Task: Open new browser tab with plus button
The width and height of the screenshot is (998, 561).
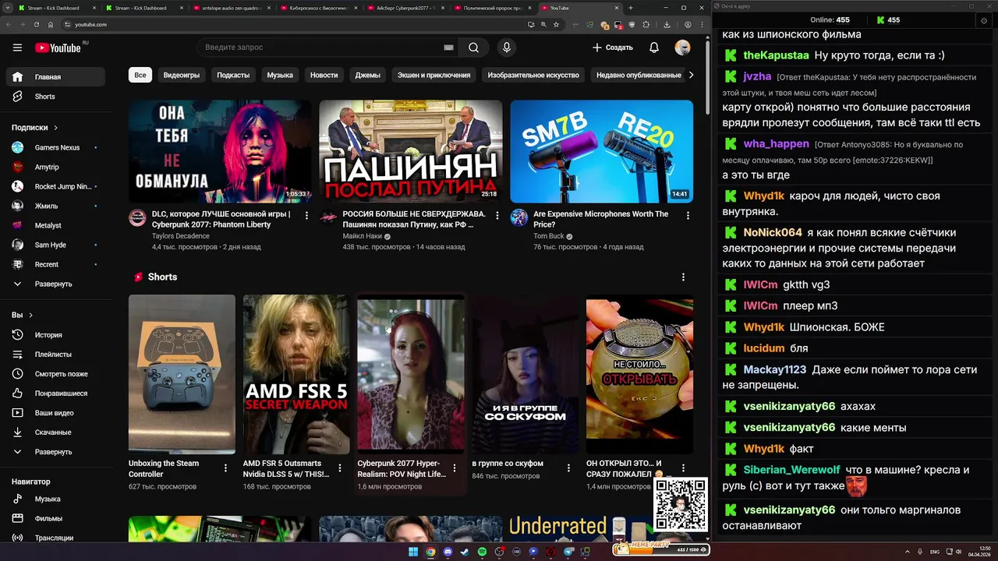Action: coord(631,8)
